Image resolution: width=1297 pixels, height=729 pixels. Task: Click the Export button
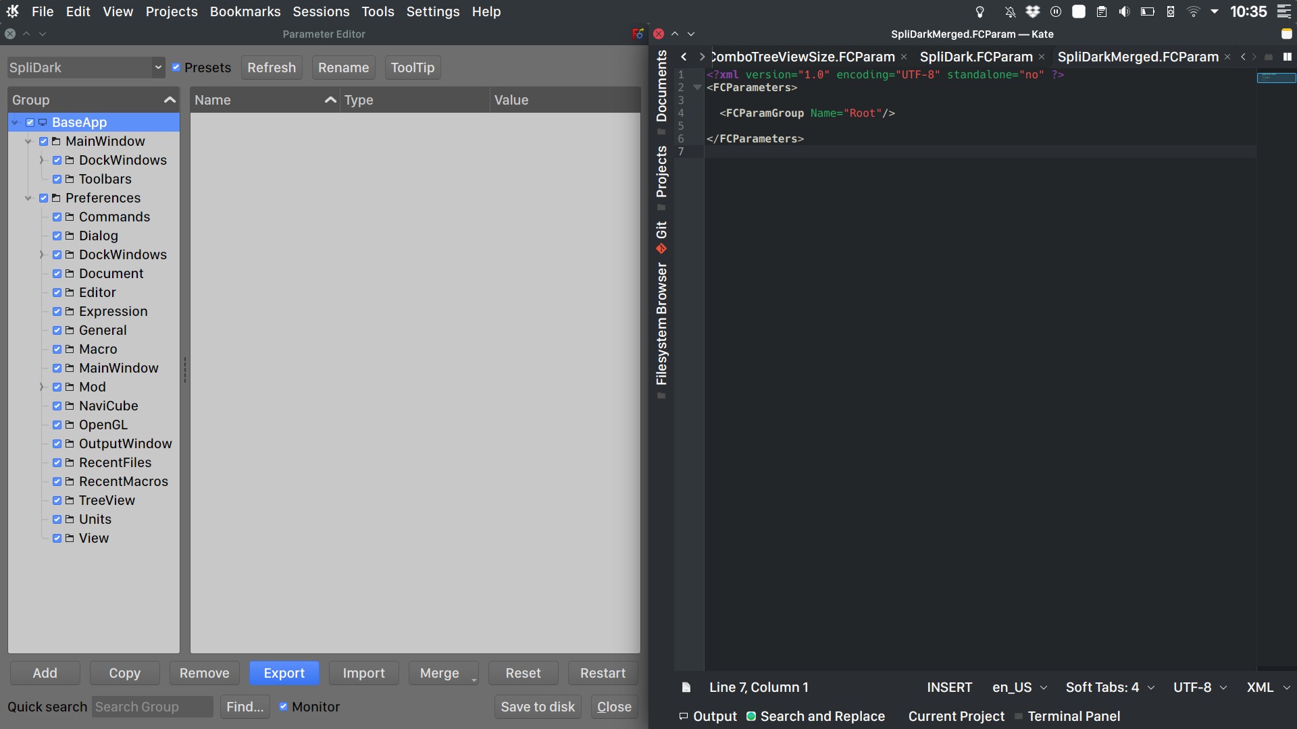click(x=284, y=673)
